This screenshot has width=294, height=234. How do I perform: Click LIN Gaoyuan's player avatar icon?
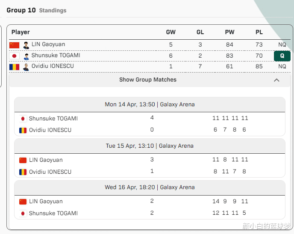26,45
